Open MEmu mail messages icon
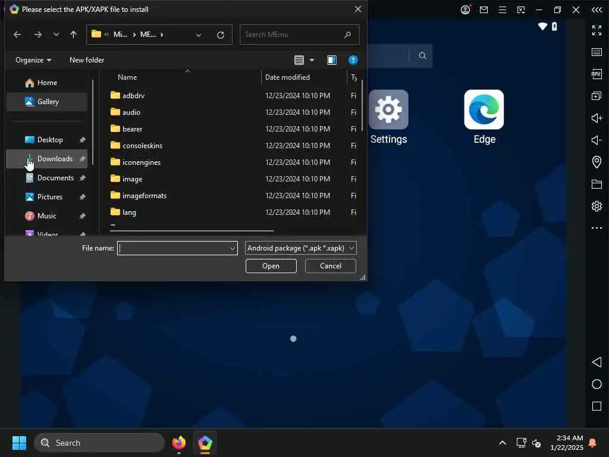The image size is (609, 457). click(x=484, y=10)
